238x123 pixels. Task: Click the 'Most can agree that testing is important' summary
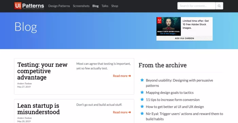(103, 66)
